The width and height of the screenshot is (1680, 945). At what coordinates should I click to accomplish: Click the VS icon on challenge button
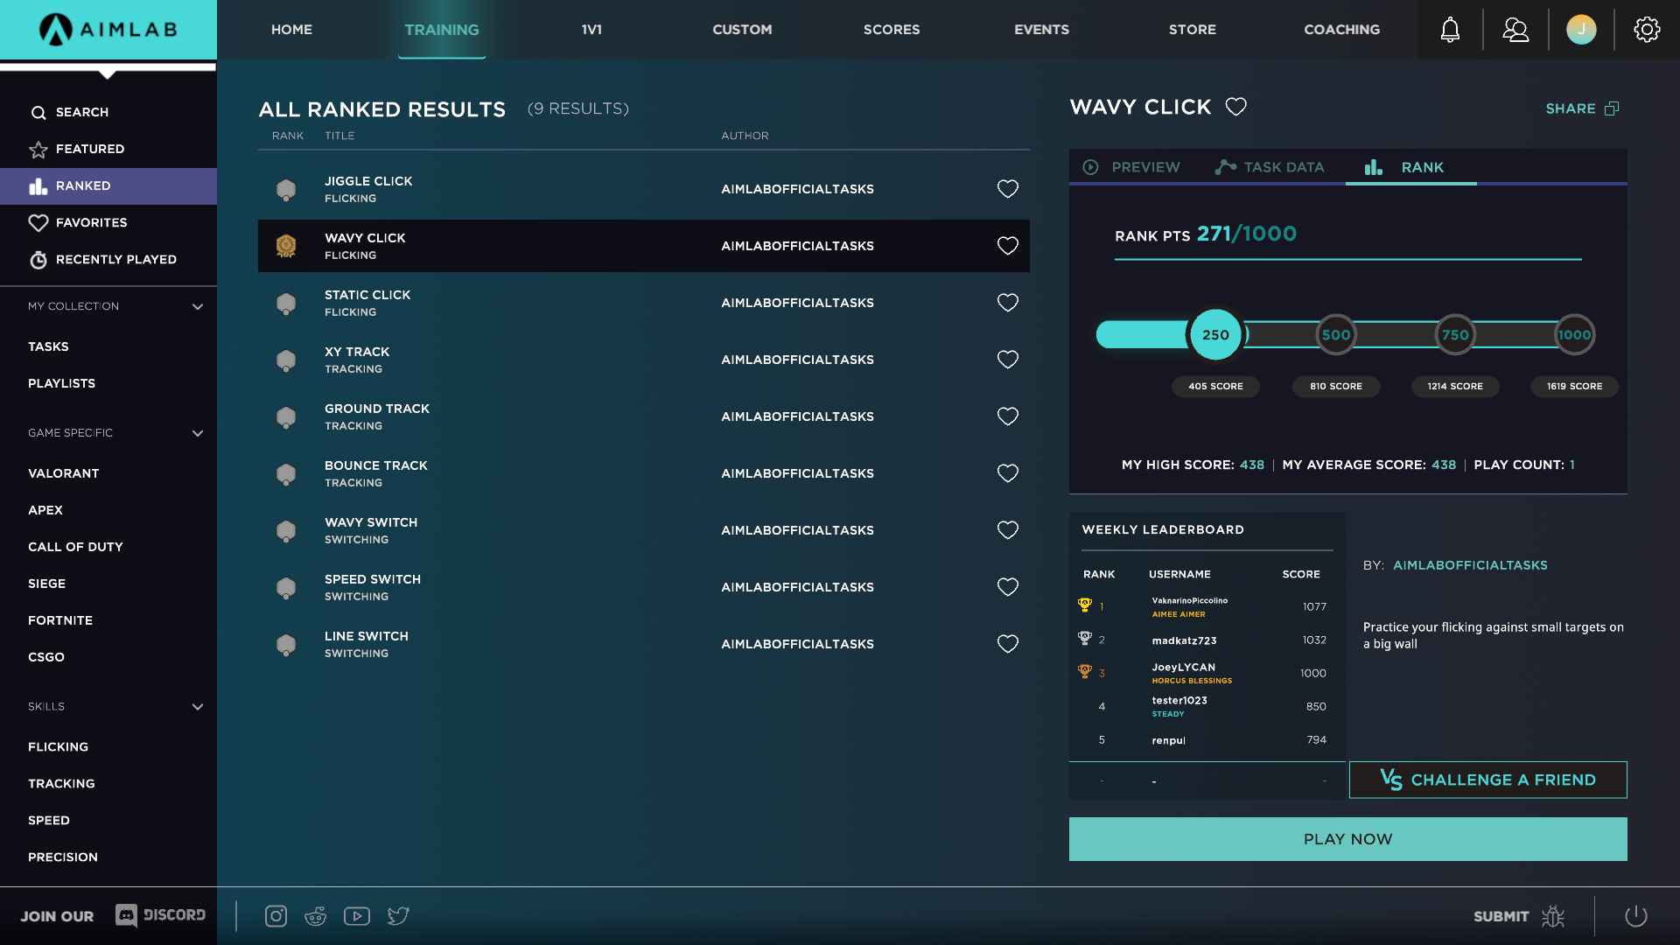pyautogui.click(x=1391, y=780)
